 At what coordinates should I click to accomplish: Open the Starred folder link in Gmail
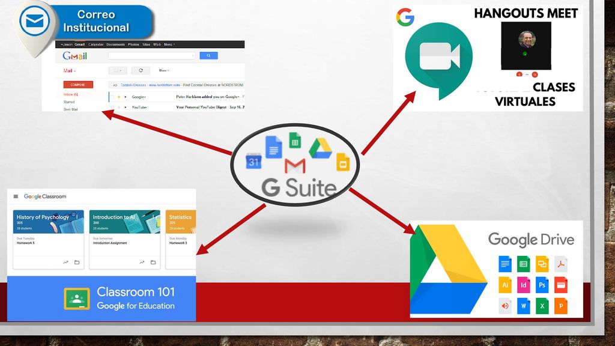coord(69,102)
